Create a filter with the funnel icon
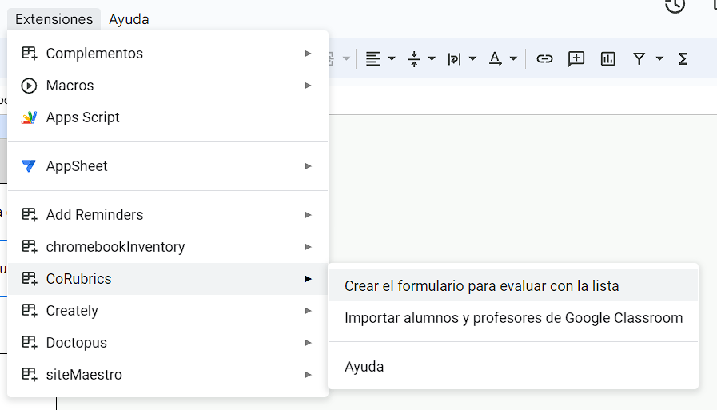717x410 pixels. point(639,59)
